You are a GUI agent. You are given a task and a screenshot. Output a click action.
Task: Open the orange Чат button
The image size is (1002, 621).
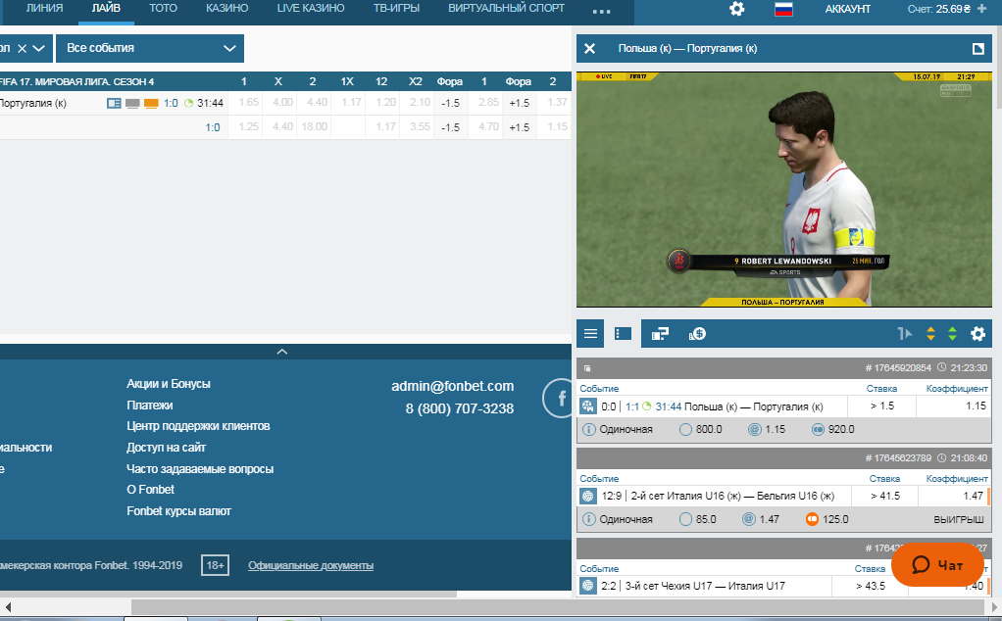click(937, 565)
